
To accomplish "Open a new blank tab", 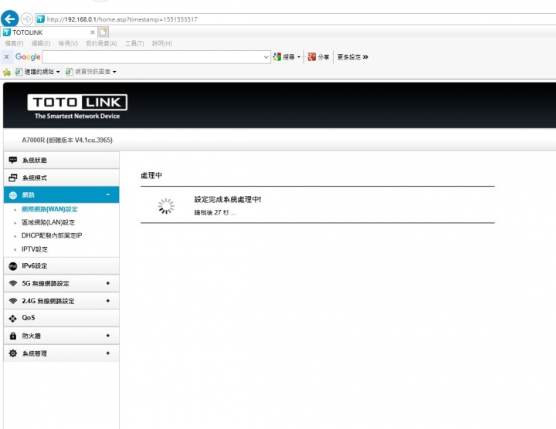I will coord(103,32).
